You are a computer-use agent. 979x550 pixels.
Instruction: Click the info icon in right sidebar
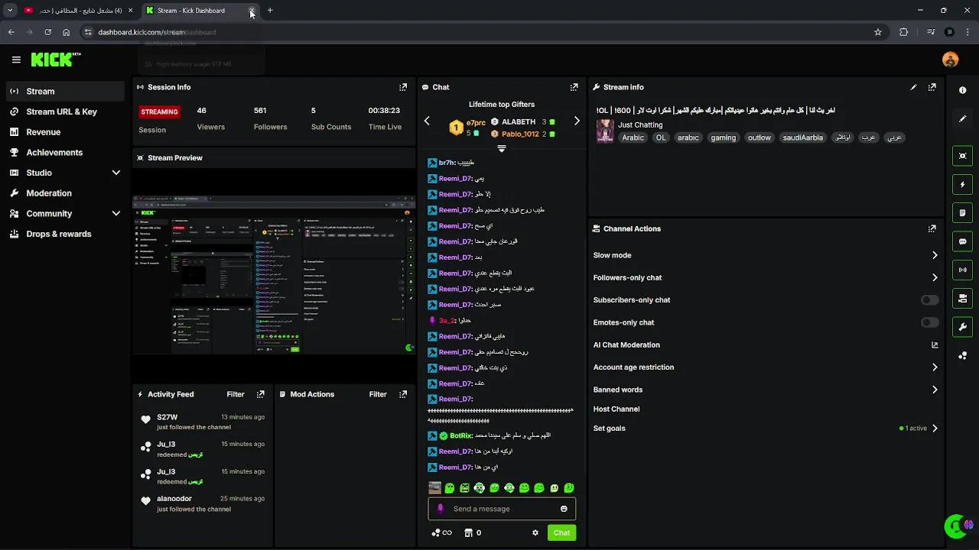(962, 90)
